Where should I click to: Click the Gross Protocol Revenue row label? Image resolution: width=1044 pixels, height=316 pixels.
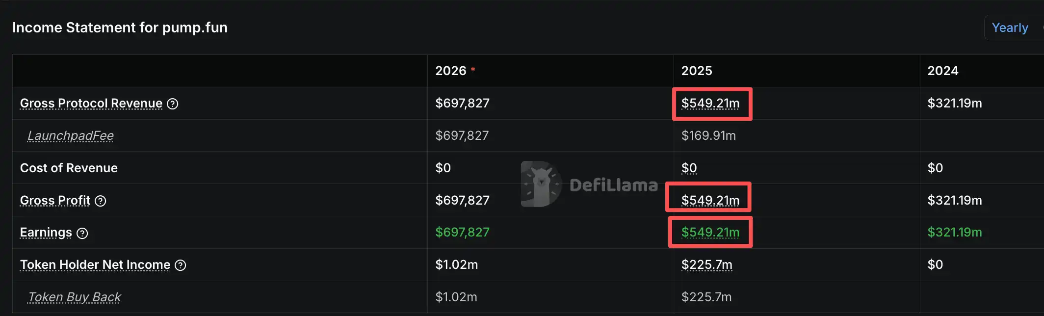tap(91, 104)
